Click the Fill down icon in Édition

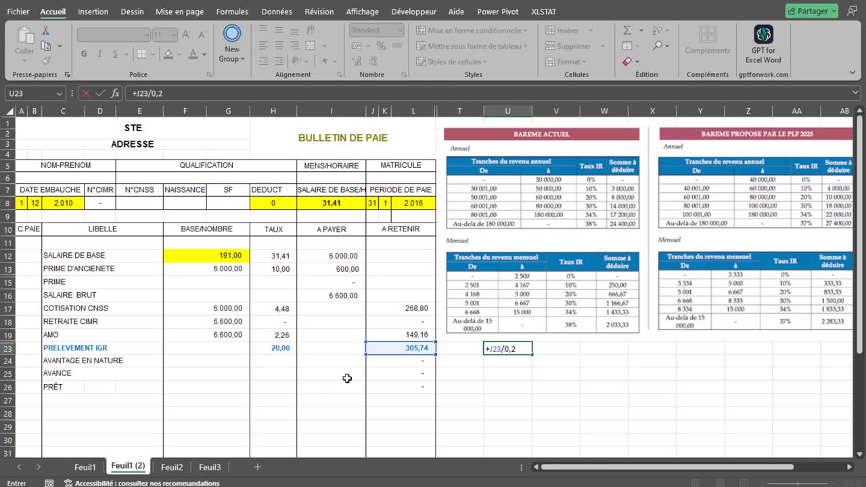point(627,46)
